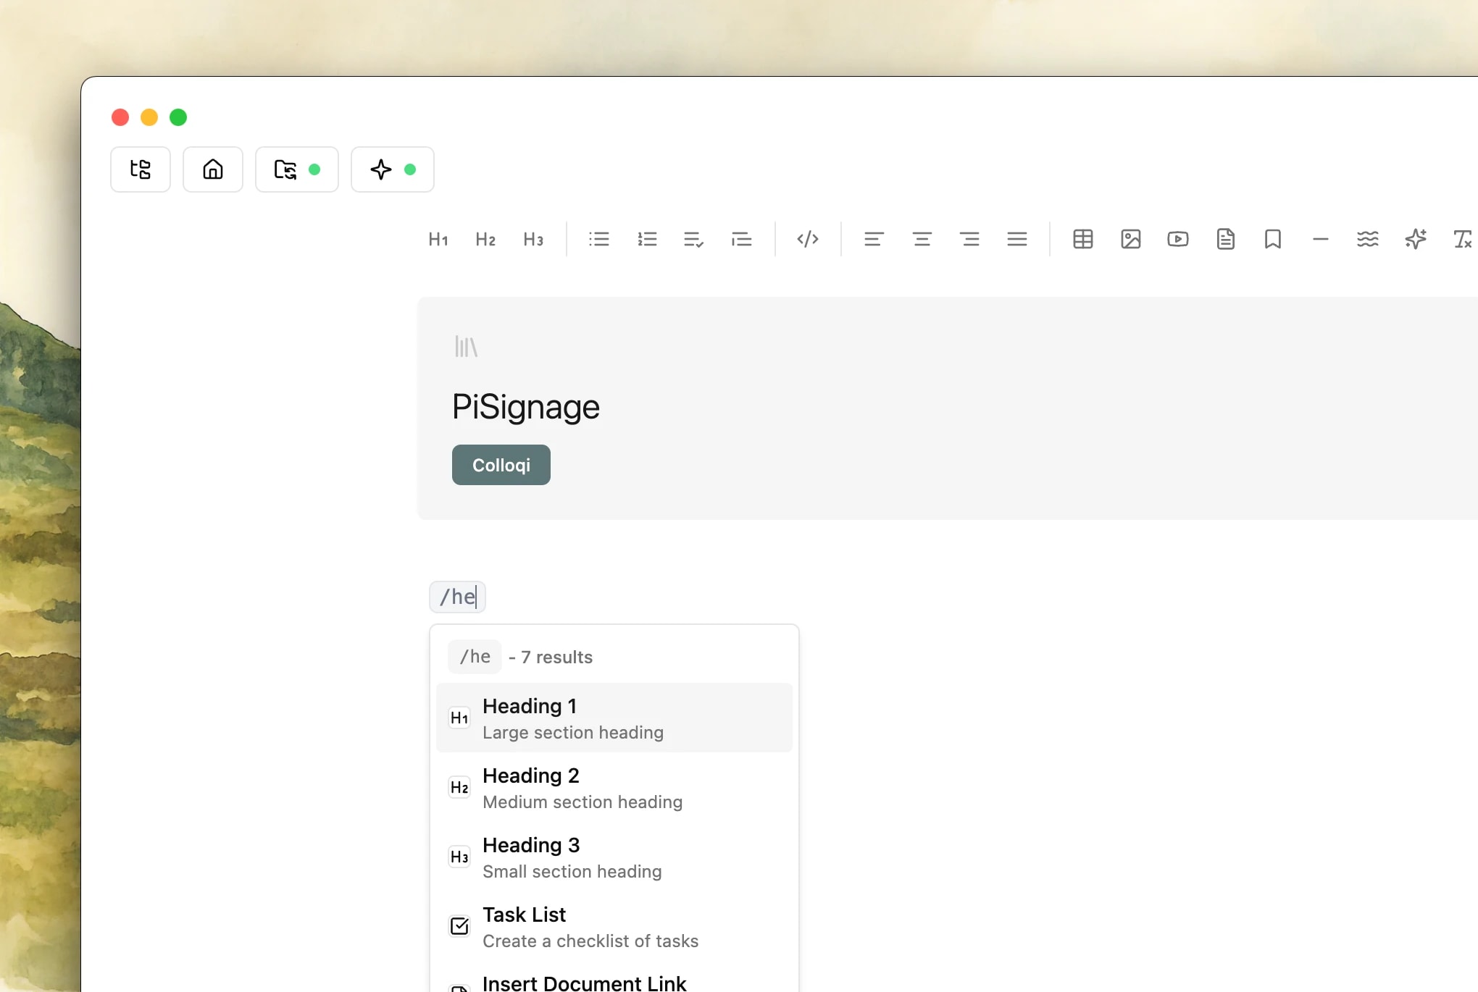Insert a numbered list
The width and height of the screenshot is (1478, 992).
[x=647, y=239]
